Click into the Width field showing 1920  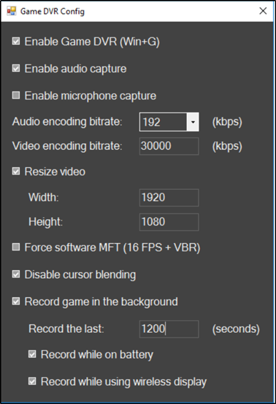point(169,198)
